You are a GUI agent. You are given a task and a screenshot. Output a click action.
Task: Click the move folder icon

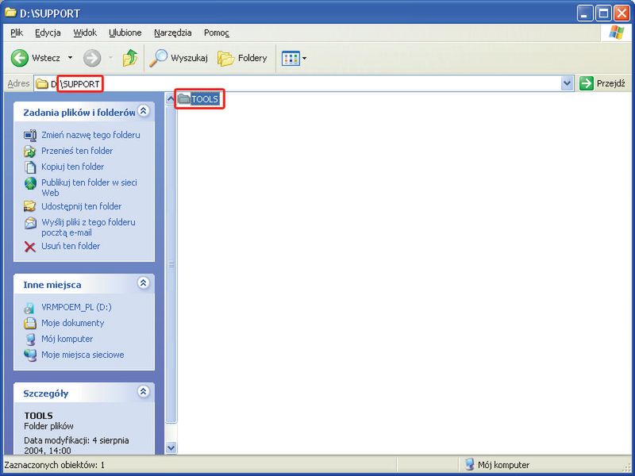30,151
